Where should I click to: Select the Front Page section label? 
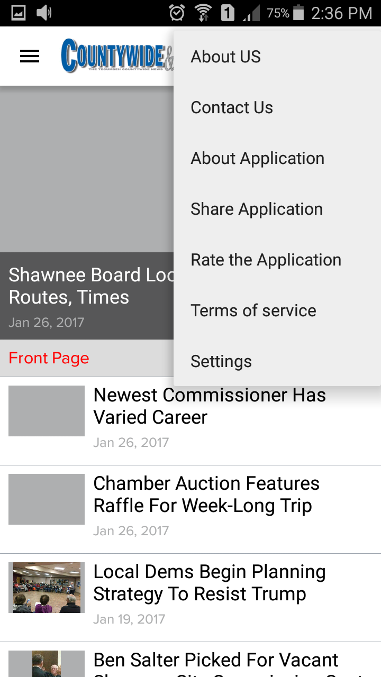point(49,358)
